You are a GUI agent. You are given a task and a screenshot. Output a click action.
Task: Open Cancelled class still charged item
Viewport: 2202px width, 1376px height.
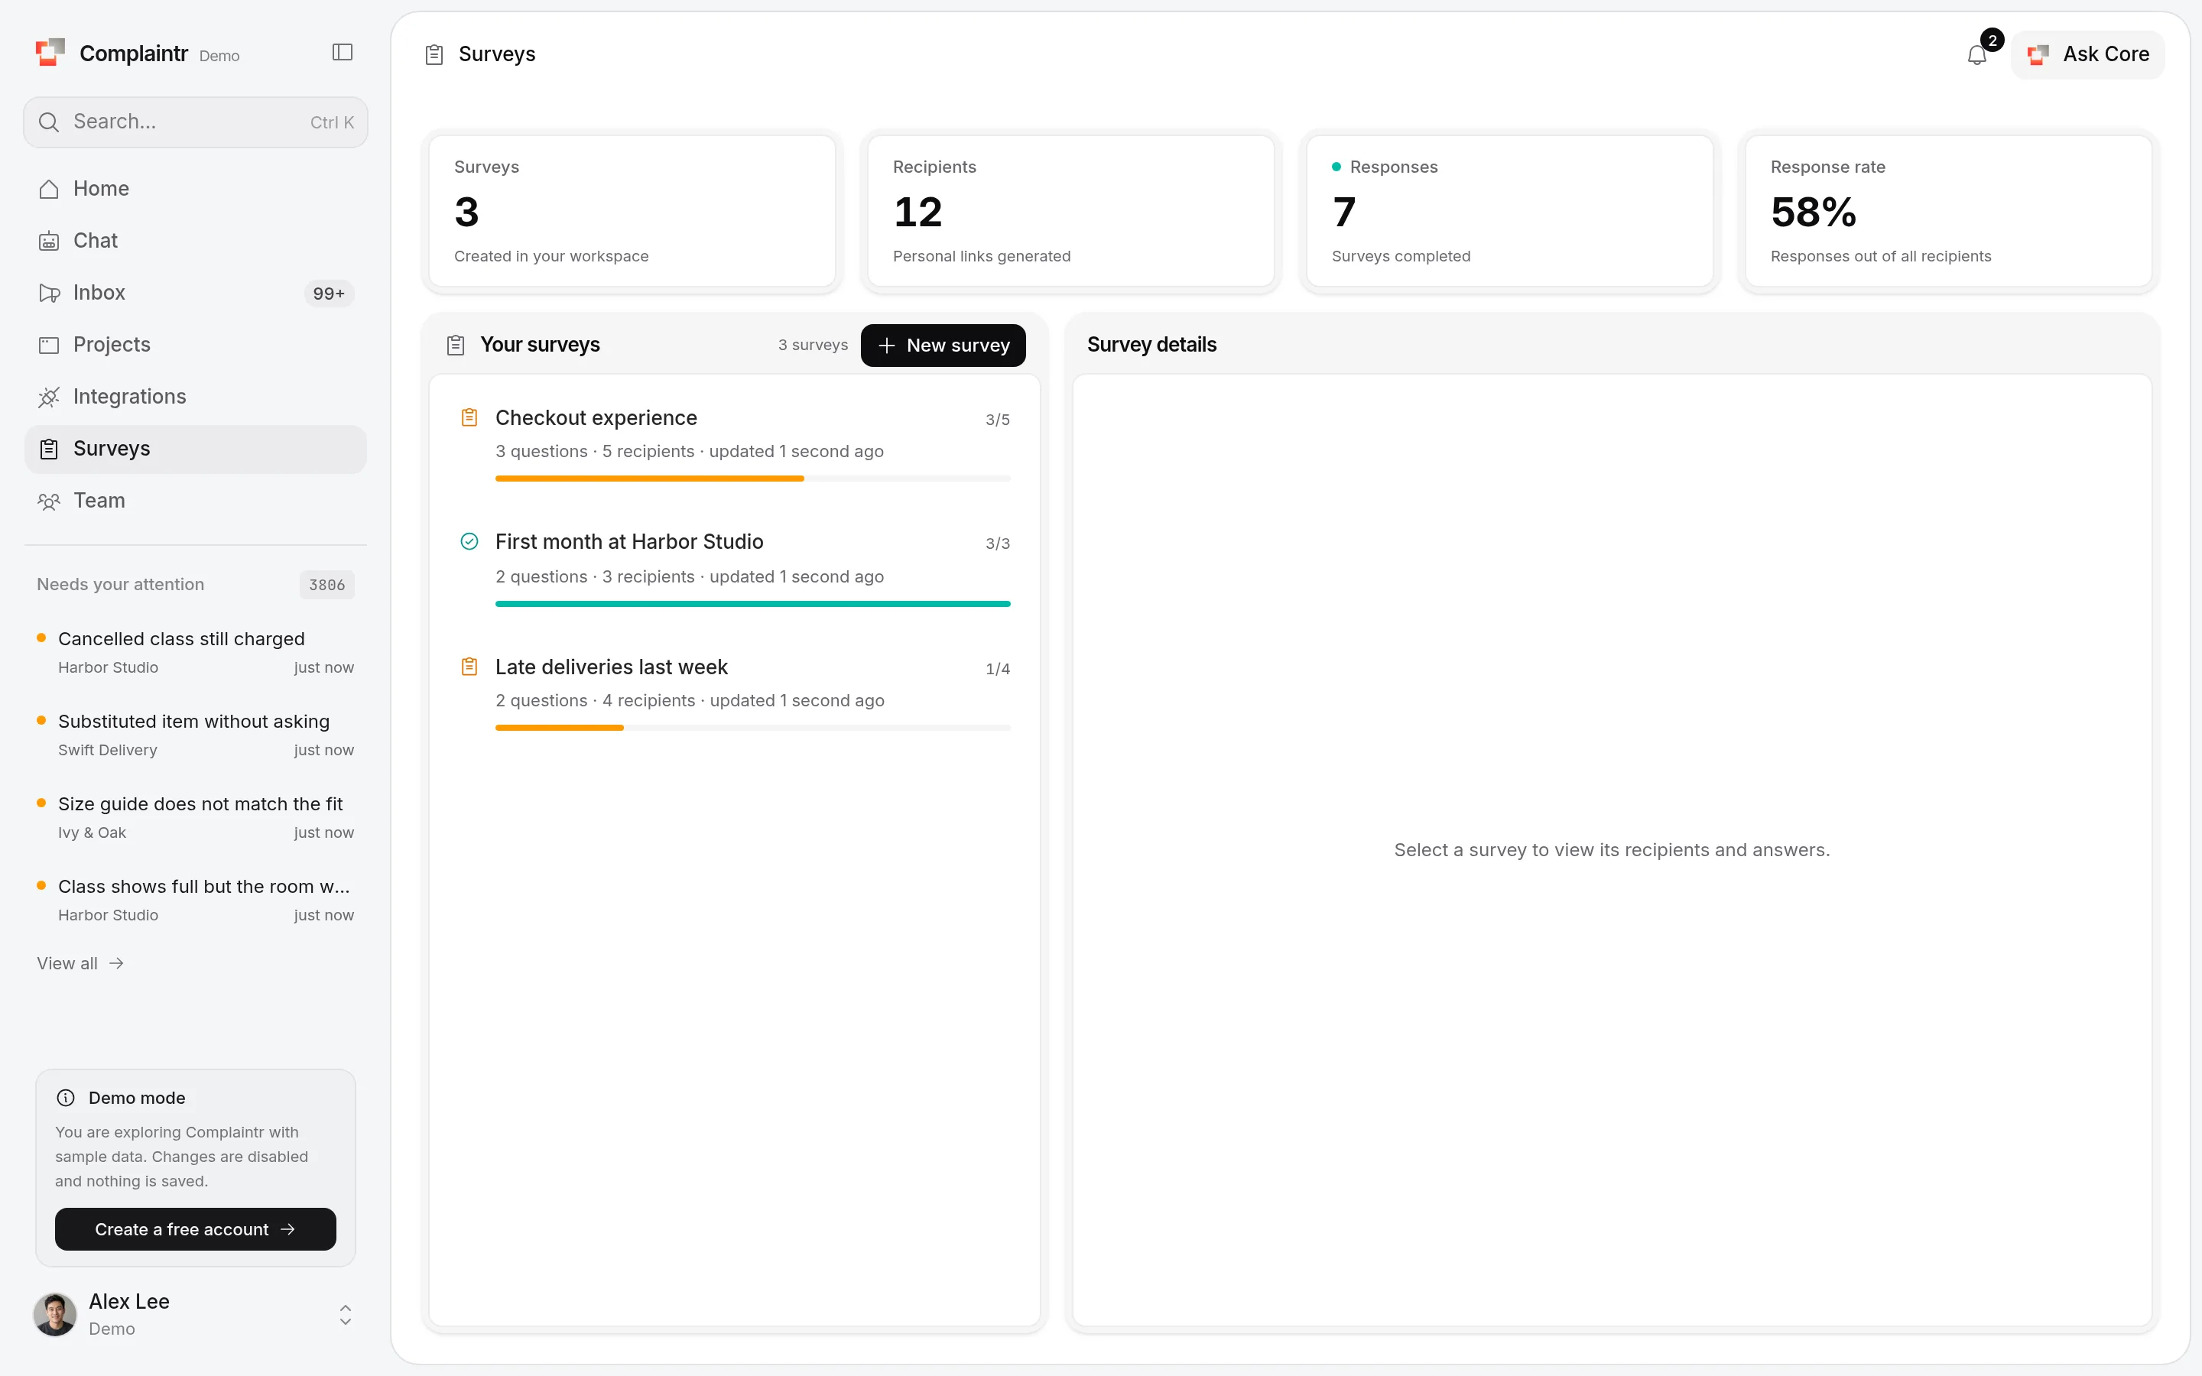coord(196,651)
